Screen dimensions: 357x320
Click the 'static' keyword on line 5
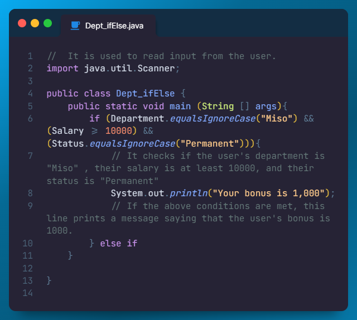[122, 106]
